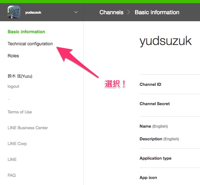
Task: Select Basic information in the sidebar
Action: pyautogui.click(x=26, y=32)
